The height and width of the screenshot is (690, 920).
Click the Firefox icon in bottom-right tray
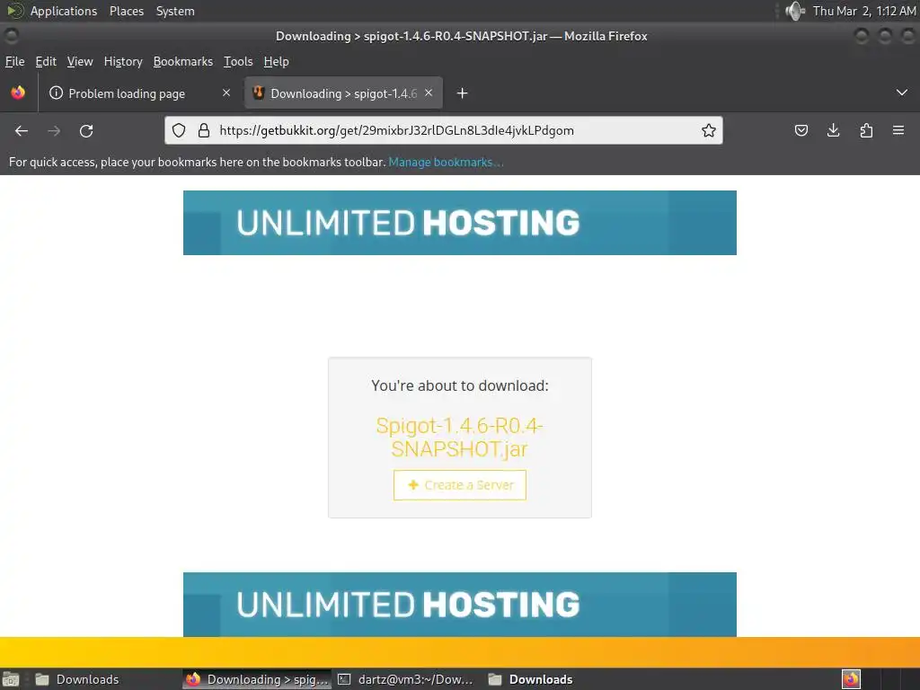point(852,679)
